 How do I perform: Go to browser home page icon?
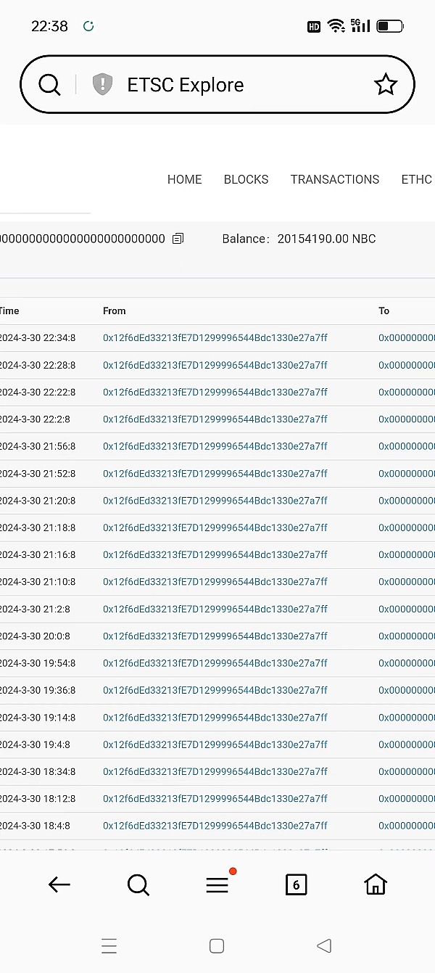(375, 884)
